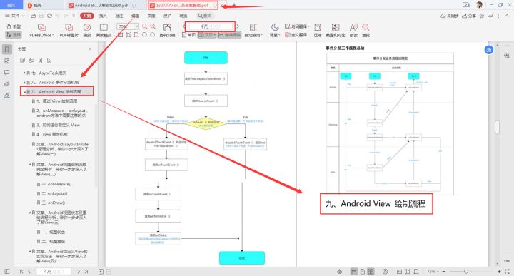Edit the 475 page number field
The image size is (514, 276).
click(x=210, y=26)
